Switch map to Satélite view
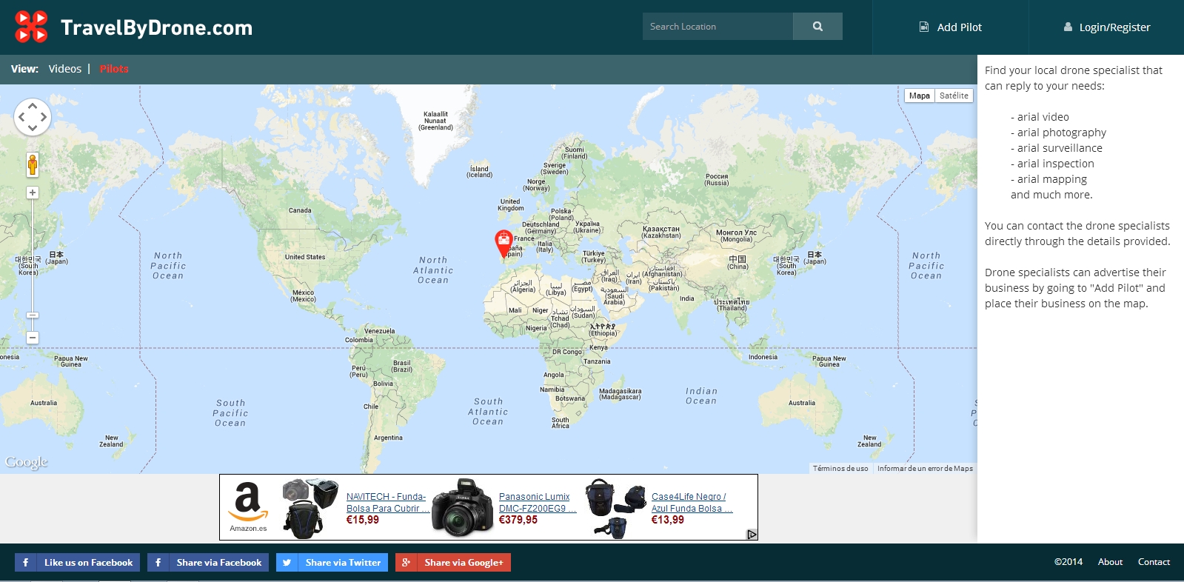This screenshot has height=582, width=1184. (954, 96)
